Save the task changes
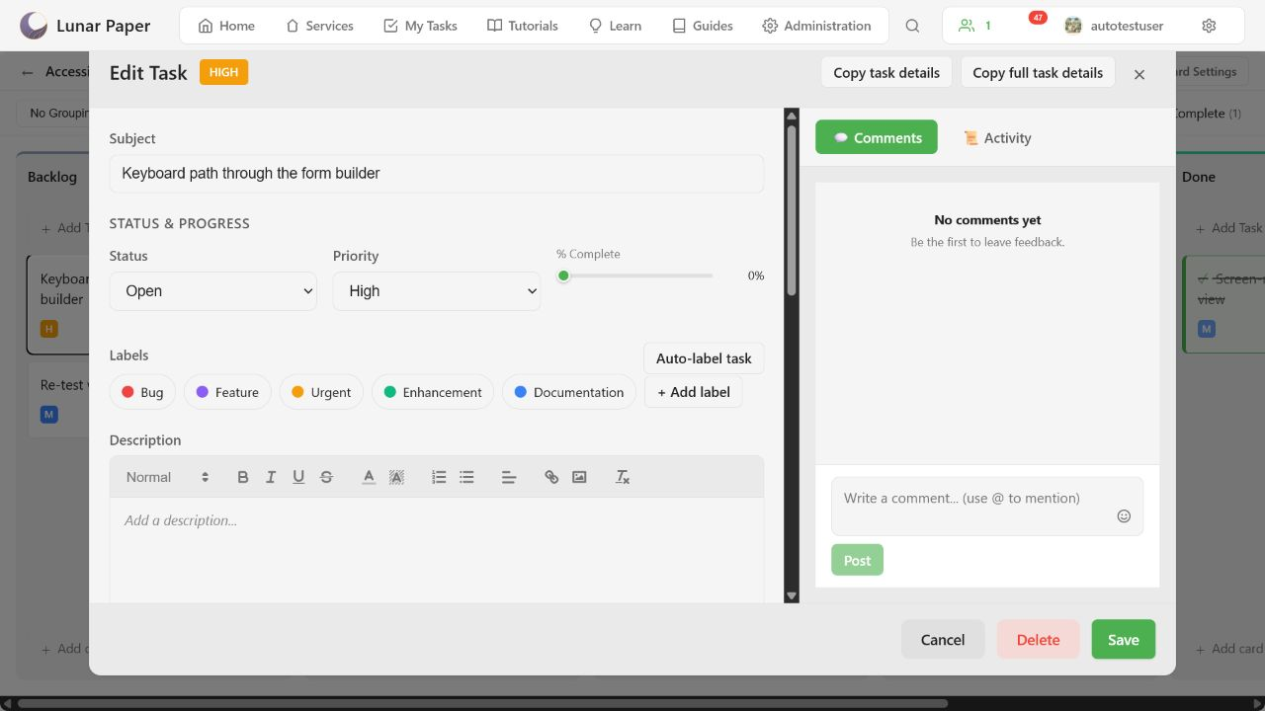This screenshot has height=711, width=1265. [x=1124, y=639]
